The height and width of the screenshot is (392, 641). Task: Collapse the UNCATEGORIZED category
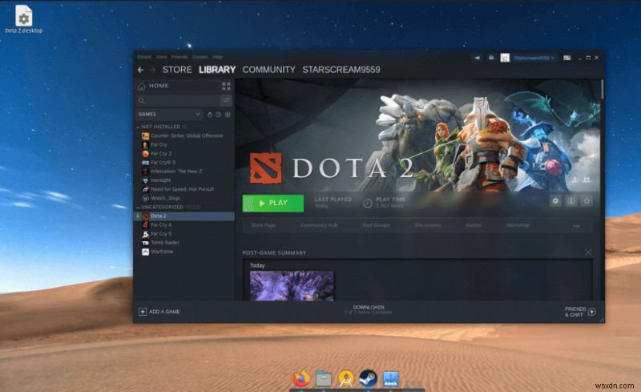click(138, 208)
